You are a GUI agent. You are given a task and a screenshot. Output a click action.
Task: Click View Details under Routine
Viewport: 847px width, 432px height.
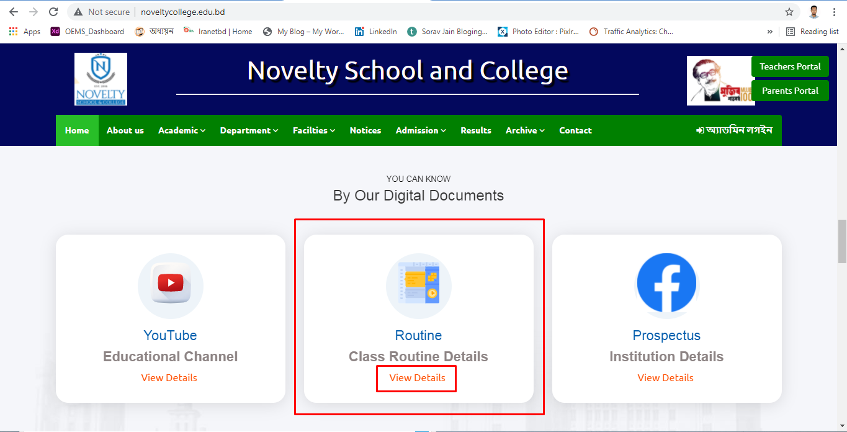coord(417,378)
